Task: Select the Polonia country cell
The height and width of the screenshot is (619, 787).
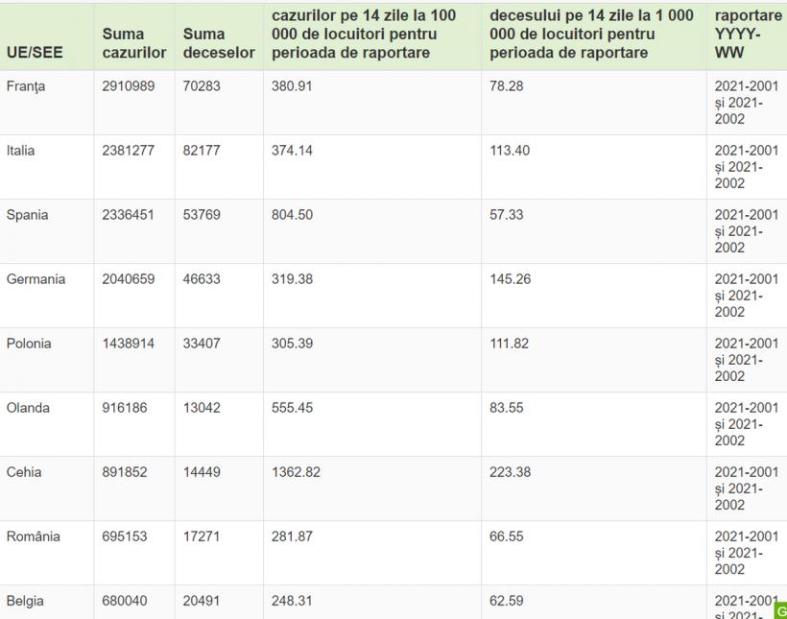Action: tap(29, 344)
